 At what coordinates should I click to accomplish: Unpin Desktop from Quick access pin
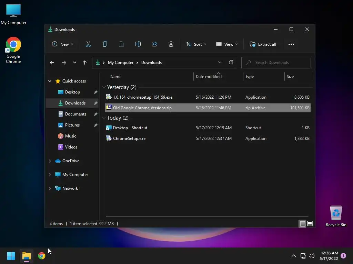[95, 92]
